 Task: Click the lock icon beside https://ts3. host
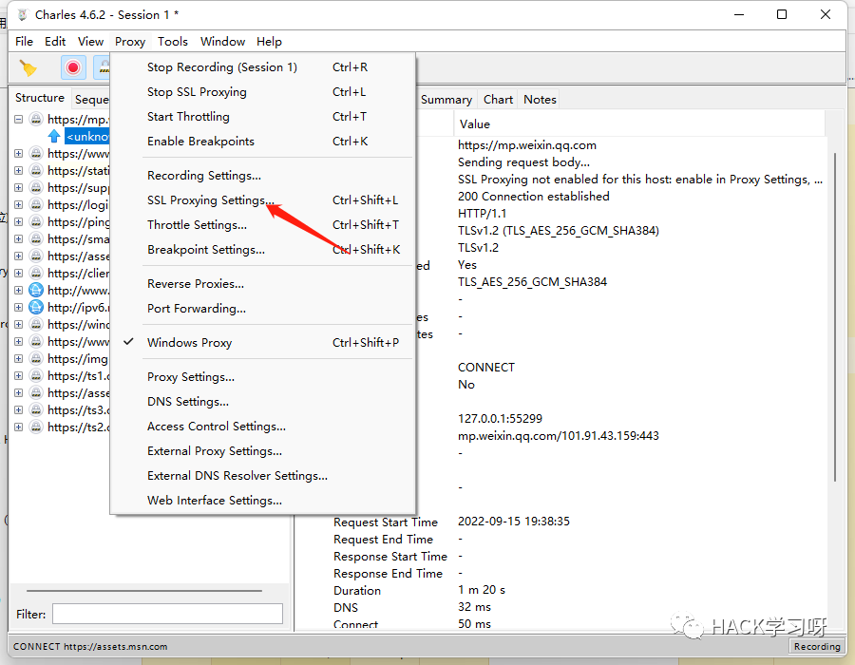point(36,409)
